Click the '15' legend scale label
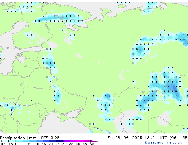This screenshot has height=145, width=188. (x=44, y=144)
